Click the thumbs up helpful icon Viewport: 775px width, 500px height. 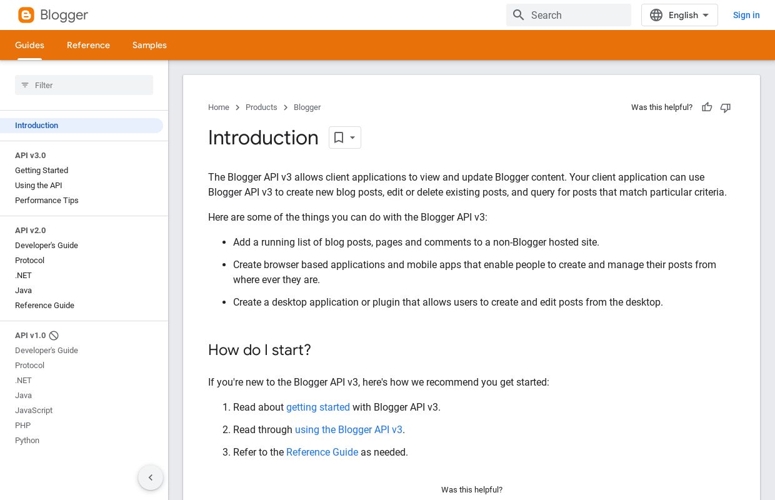click(x=707, y=107)
